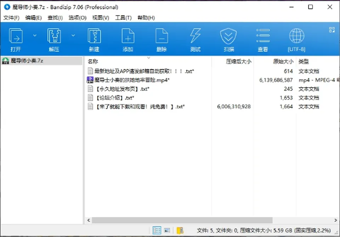Open the 文件(F) menu
The image size is (340, 237).
click(x=11, y=18)
